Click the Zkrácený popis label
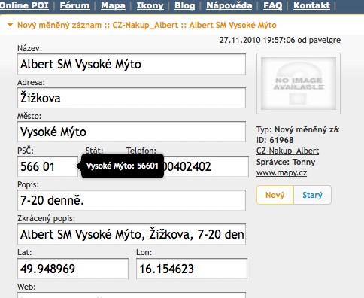The image size is (364, 298). coord(46,218)
